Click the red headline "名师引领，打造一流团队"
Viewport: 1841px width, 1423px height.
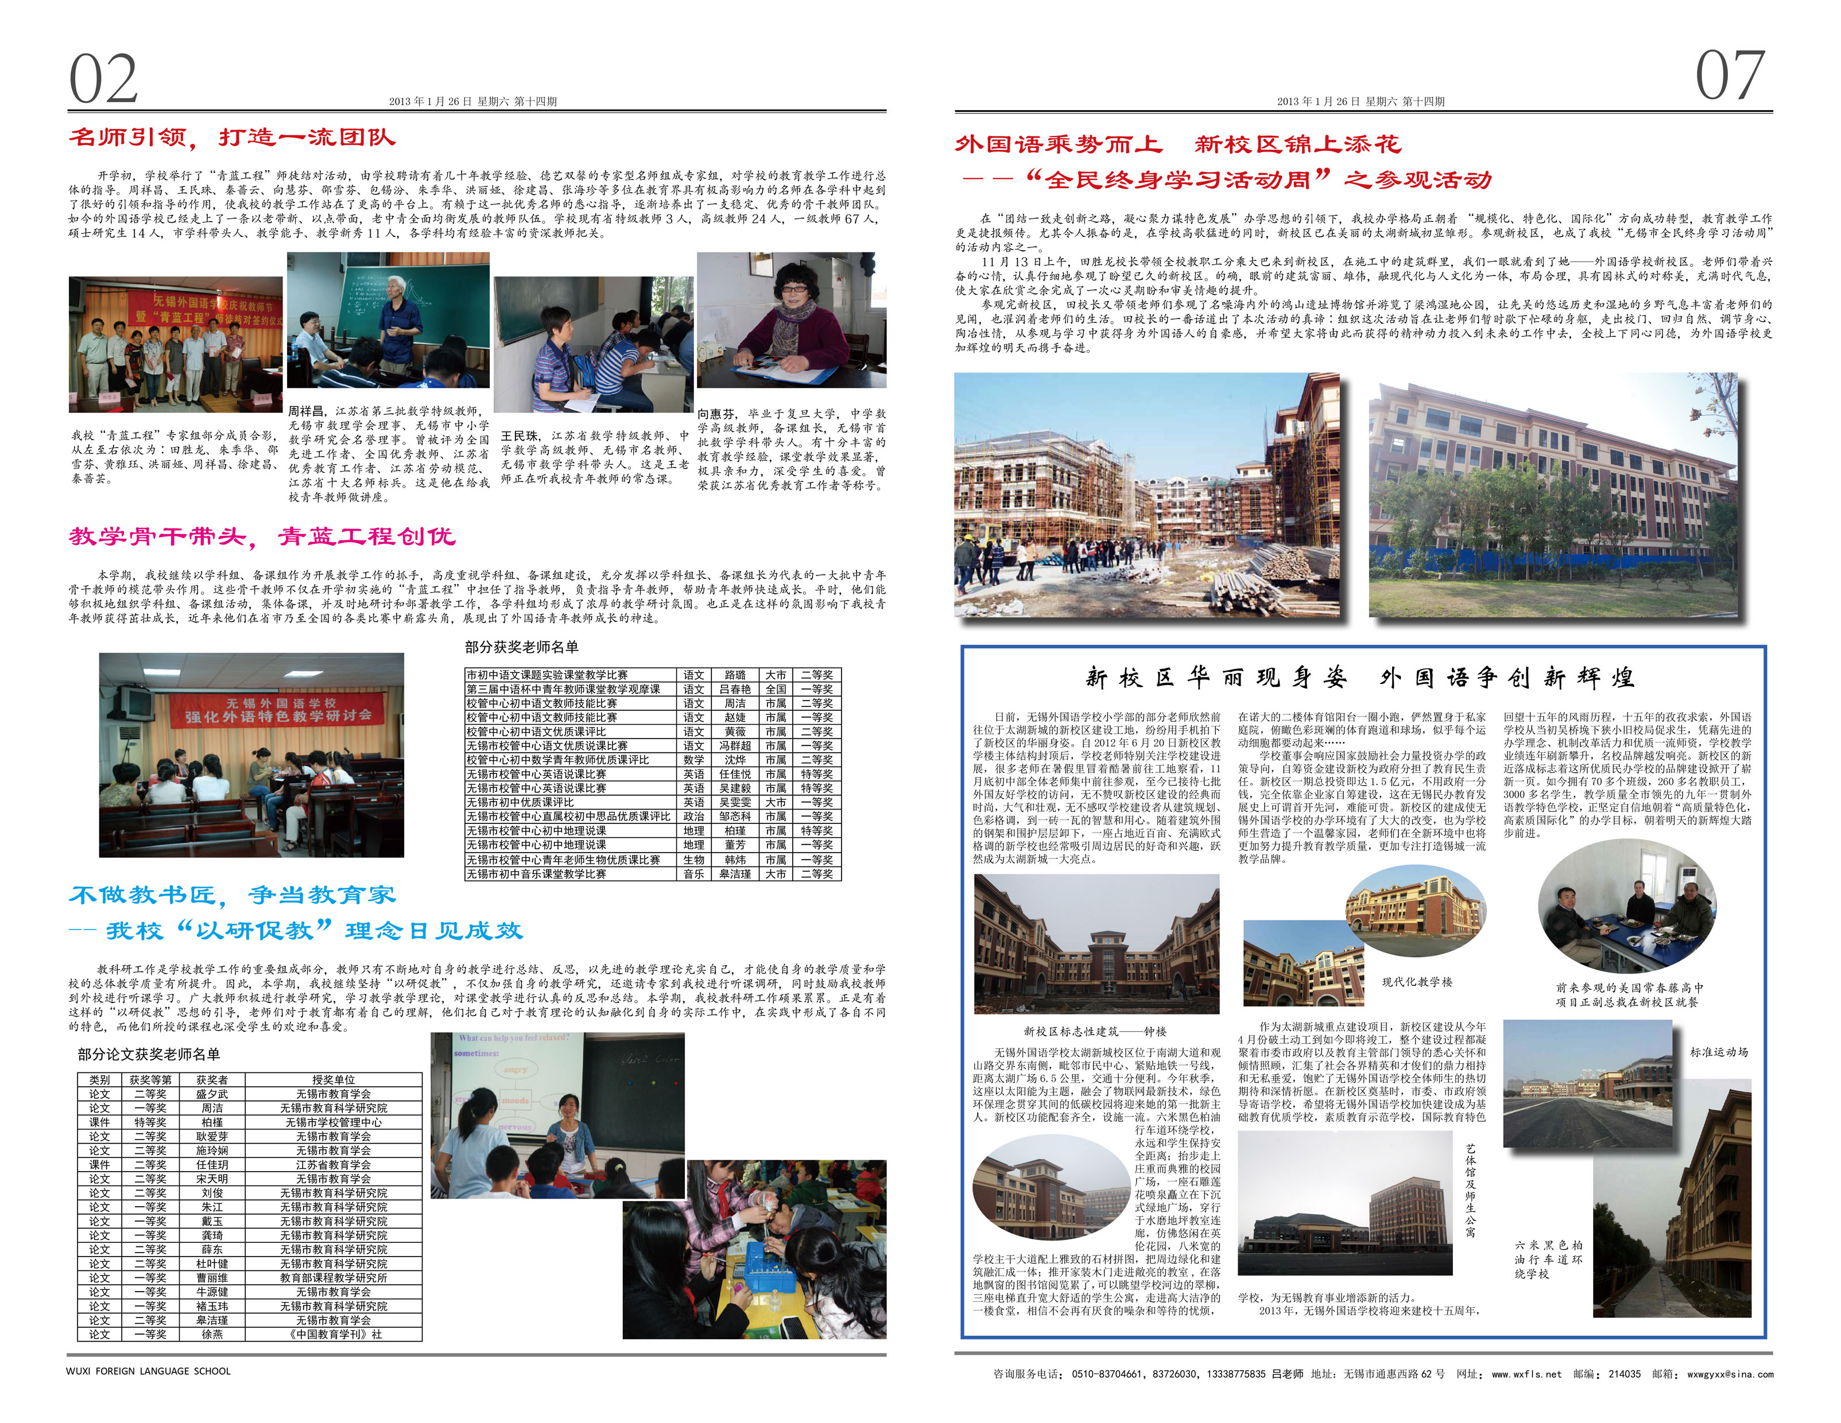coord(232,137)
